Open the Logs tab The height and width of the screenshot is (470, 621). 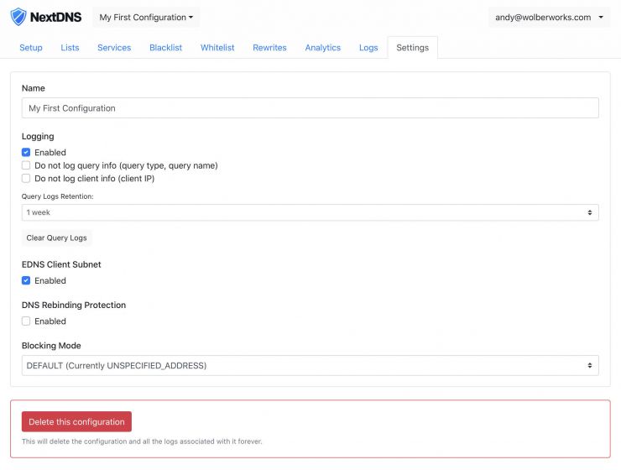368,48
